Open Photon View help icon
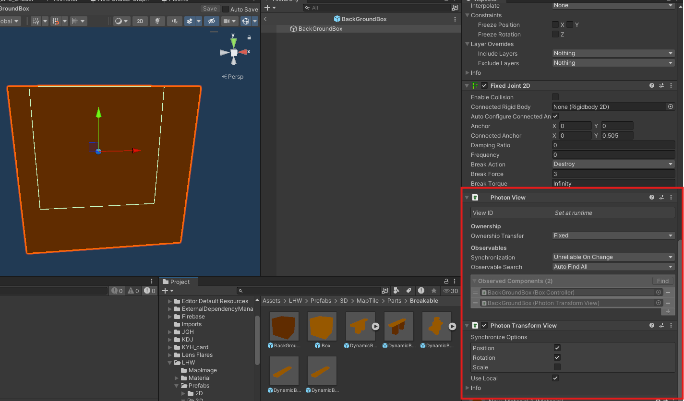The image size is (684, 401). (652, 197)
